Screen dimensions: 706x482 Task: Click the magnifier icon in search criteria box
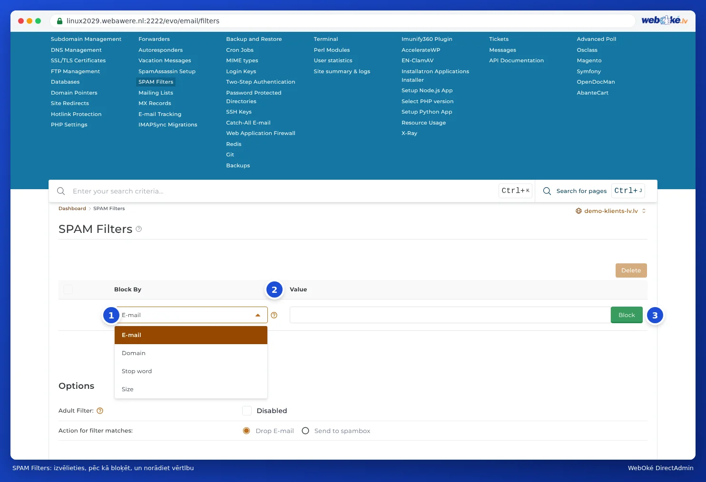pos(61,191)
